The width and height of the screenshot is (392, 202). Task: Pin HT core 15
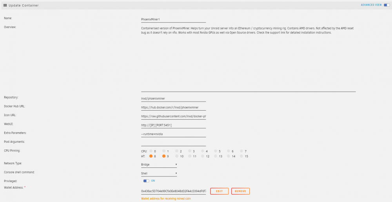[x=241, y=156]
